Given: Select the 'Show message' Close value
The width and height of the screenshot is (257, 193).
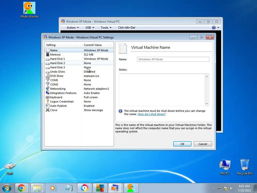Looking at the screenshot, I should tap(93, 110).
